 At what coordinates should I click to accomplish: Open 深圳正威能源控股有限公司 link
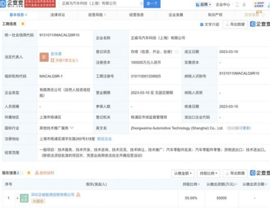(52, 194)
